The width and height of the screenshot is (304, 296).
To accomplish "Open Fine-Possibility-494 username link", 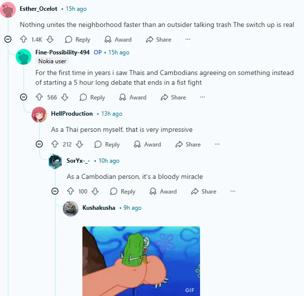I will pos(62,52).
